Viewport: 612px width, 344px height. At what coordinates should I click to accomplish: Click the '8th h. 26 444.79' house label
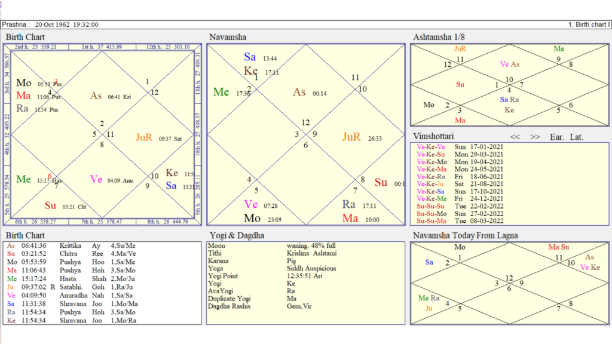coord(168,222)
